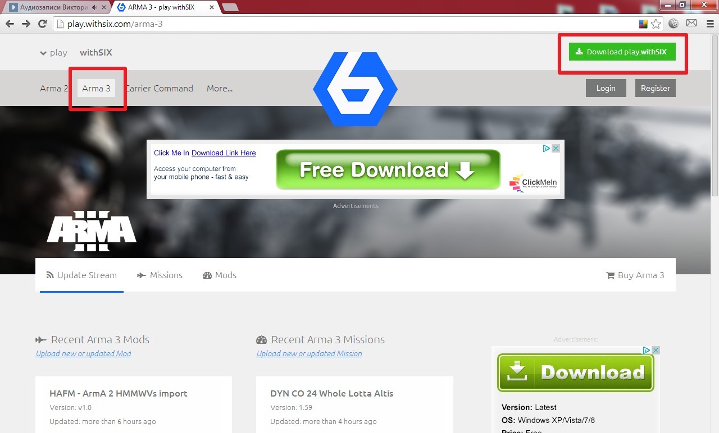Click the Register button
The image size is (719, 433).
[x=656, y=88]
